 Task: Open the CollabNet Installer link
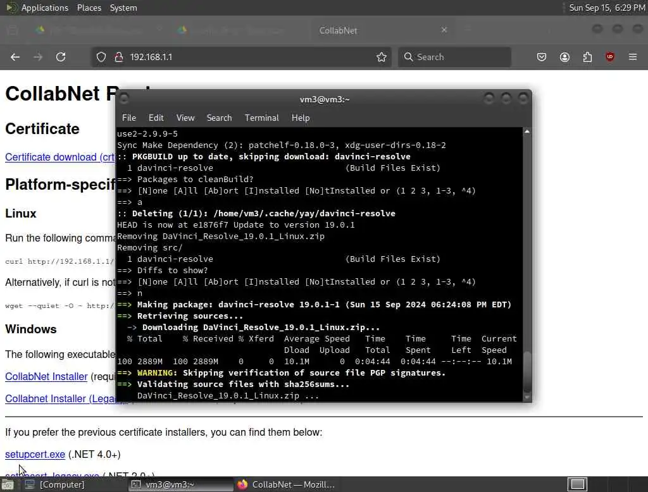point(46,377)
